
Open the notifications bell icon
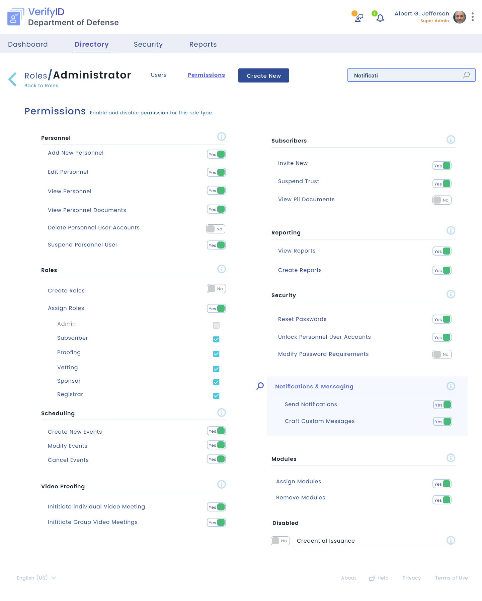pos(380,18)
